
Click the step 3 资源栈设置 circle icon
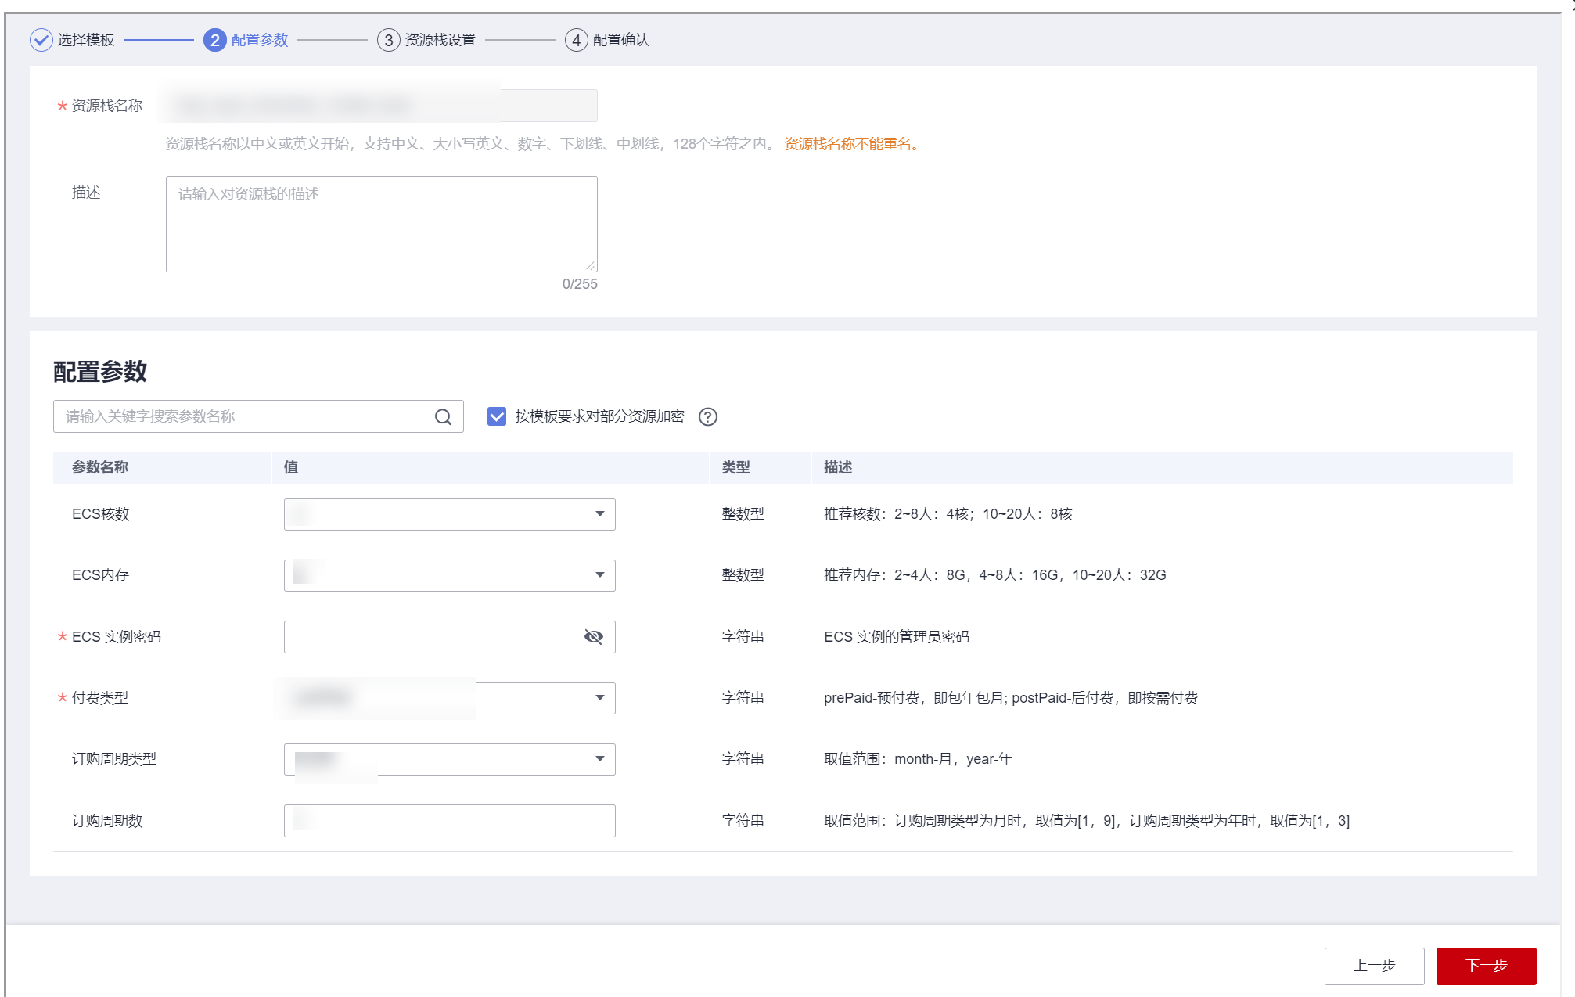[388, 40]
